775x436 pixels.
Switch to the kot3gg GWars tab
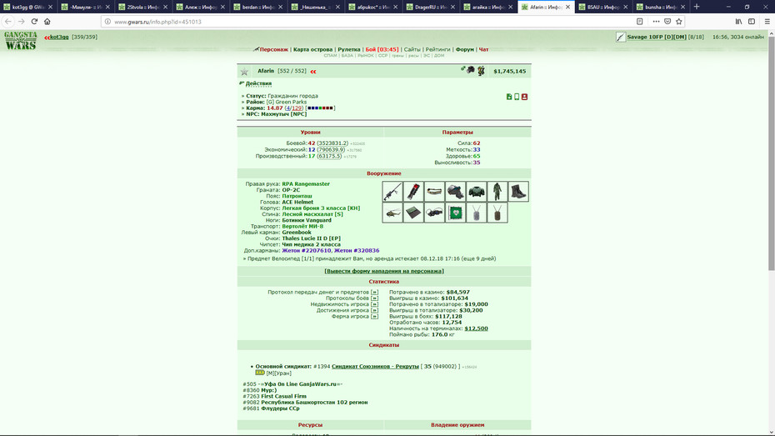28,7
